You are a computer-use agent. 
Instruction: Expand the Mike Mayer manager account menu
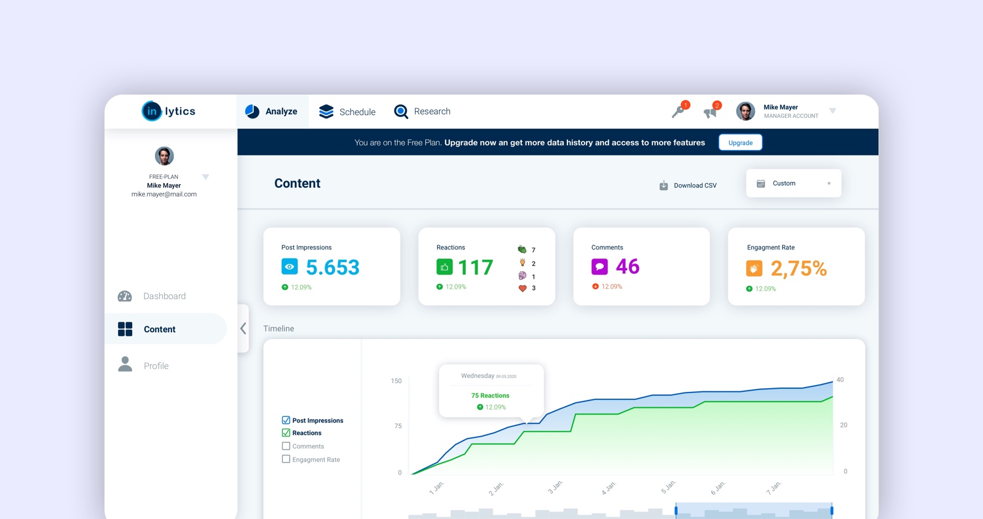pyautogui.click(x=832, y=111)
